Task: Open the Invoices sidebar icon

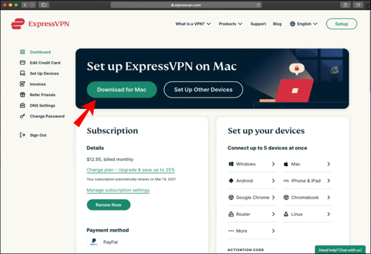Action: point(23,84)
